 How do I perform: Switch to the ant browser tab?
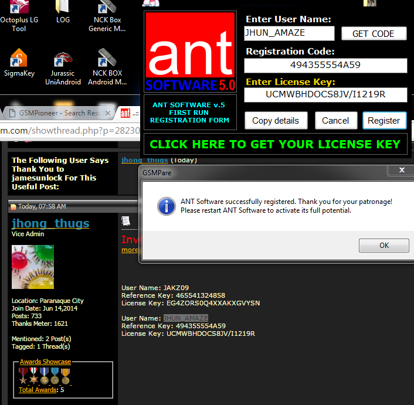tap(129, 113)
